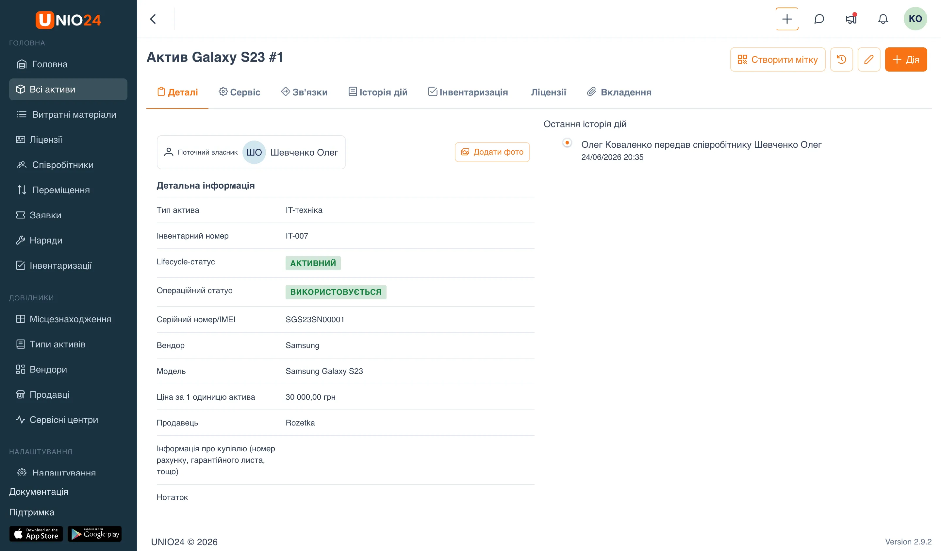Click the QR 'Створити мітку' button
This screenshot has width=941, height=551.
coord(777,59)
